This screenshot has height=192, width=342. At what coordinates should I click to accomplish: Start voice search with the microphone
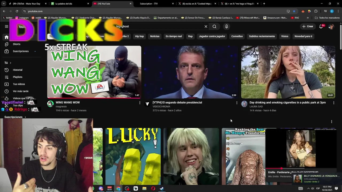click(227, 26)
